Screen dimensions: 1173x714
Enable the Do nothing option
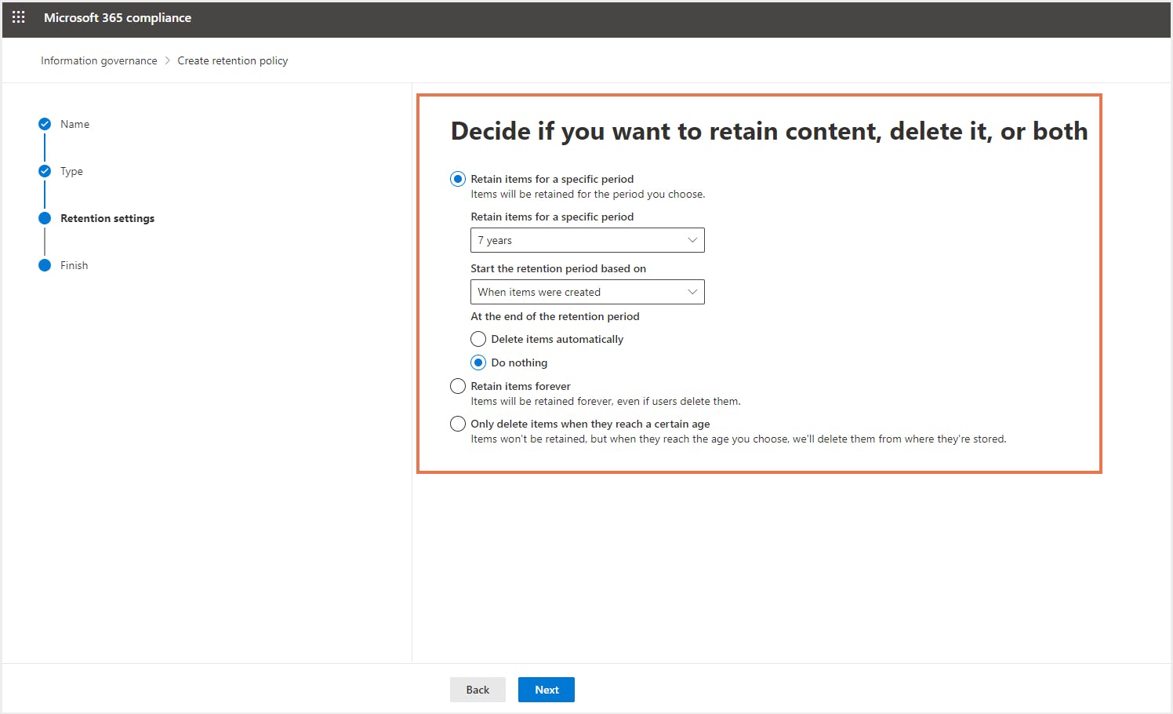(478, 362)
